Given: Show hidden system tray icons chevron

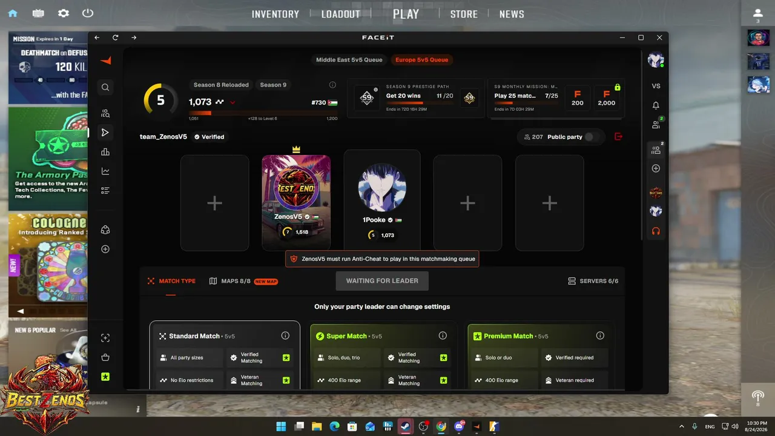Looking at the screenshot, I should click(682, 426).
